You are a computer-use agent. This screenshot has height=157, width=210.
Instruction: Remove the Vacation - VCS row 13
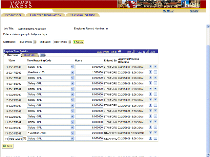(x=155, y=133)
